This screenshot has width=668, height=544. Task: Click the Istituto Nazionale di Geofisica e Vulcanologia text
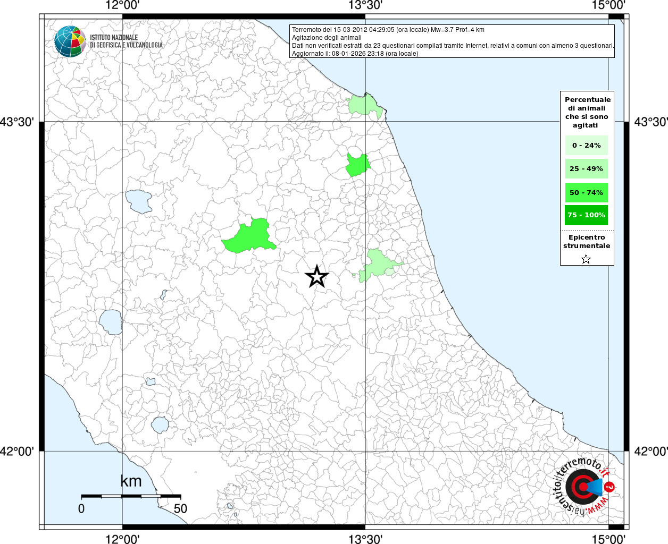coord(126,41)
